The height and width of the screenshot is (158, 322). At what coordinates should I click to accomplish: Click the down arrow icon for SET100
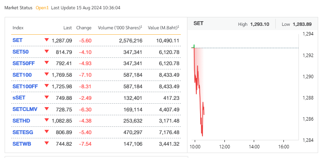tap(47, 74)
